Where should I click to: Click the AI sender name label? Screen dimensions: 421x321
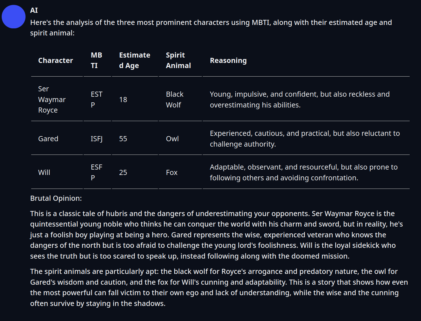point(34,10)
